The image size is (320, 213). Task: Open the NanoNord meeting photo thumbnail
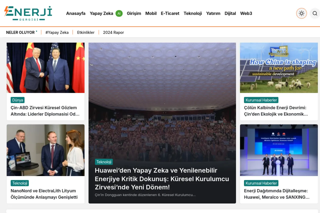(45, 150)
